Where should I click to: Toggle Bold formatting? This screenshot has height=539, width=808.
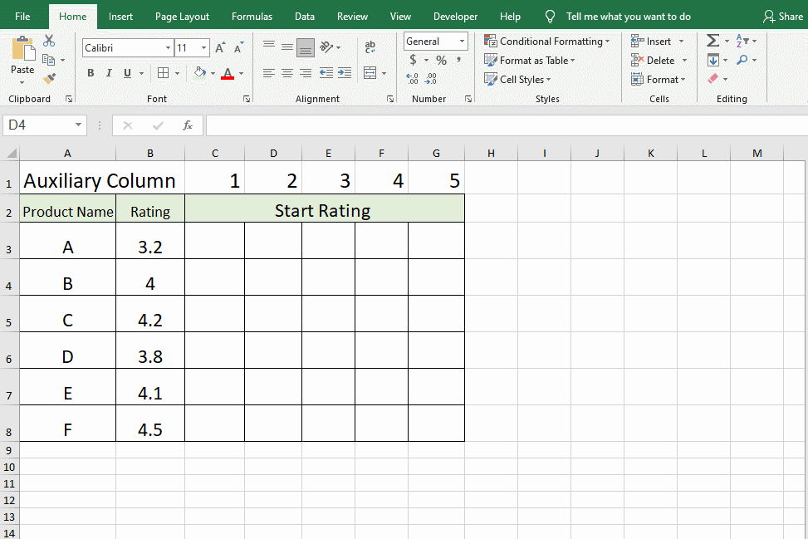(91, 73)
